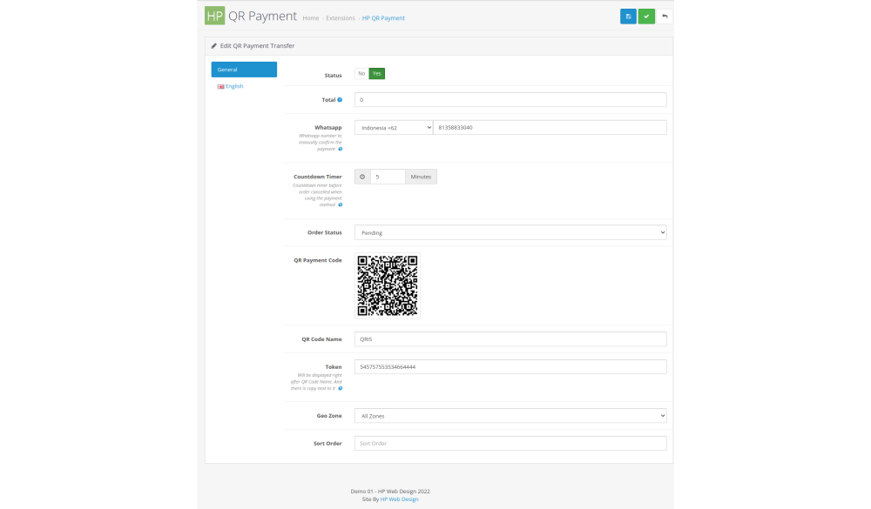Open the HP Web Design footer link
The width and height of the screenshot is (871, 509).
399,499
